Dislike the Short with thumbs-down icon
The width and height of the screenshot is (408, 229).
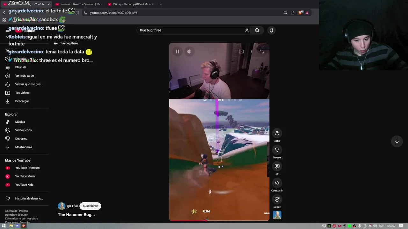[x=277, y=150]
